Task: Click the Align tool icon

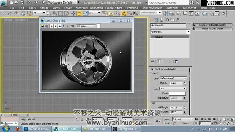Action: click(x=172, y=13)
